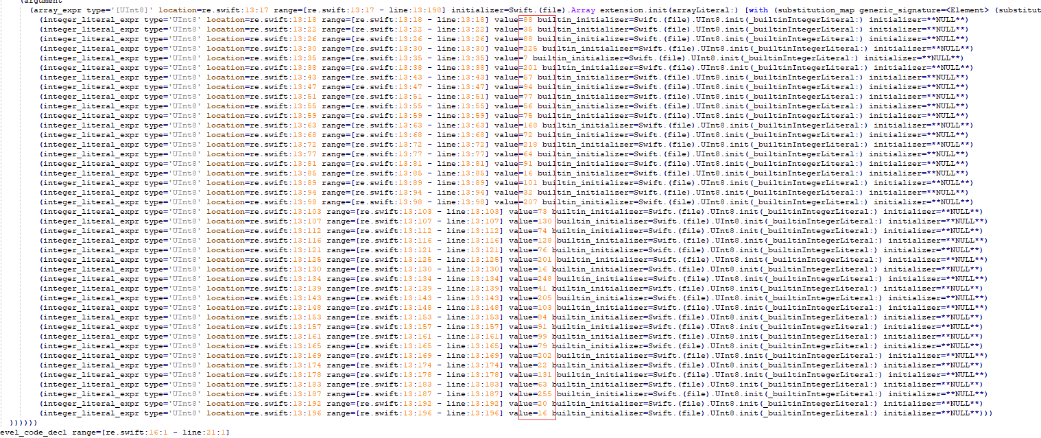Click value 84 in the 13:153 row
Image resolution: width=1041 pixels, height=438 pixels.
(542, 317)
